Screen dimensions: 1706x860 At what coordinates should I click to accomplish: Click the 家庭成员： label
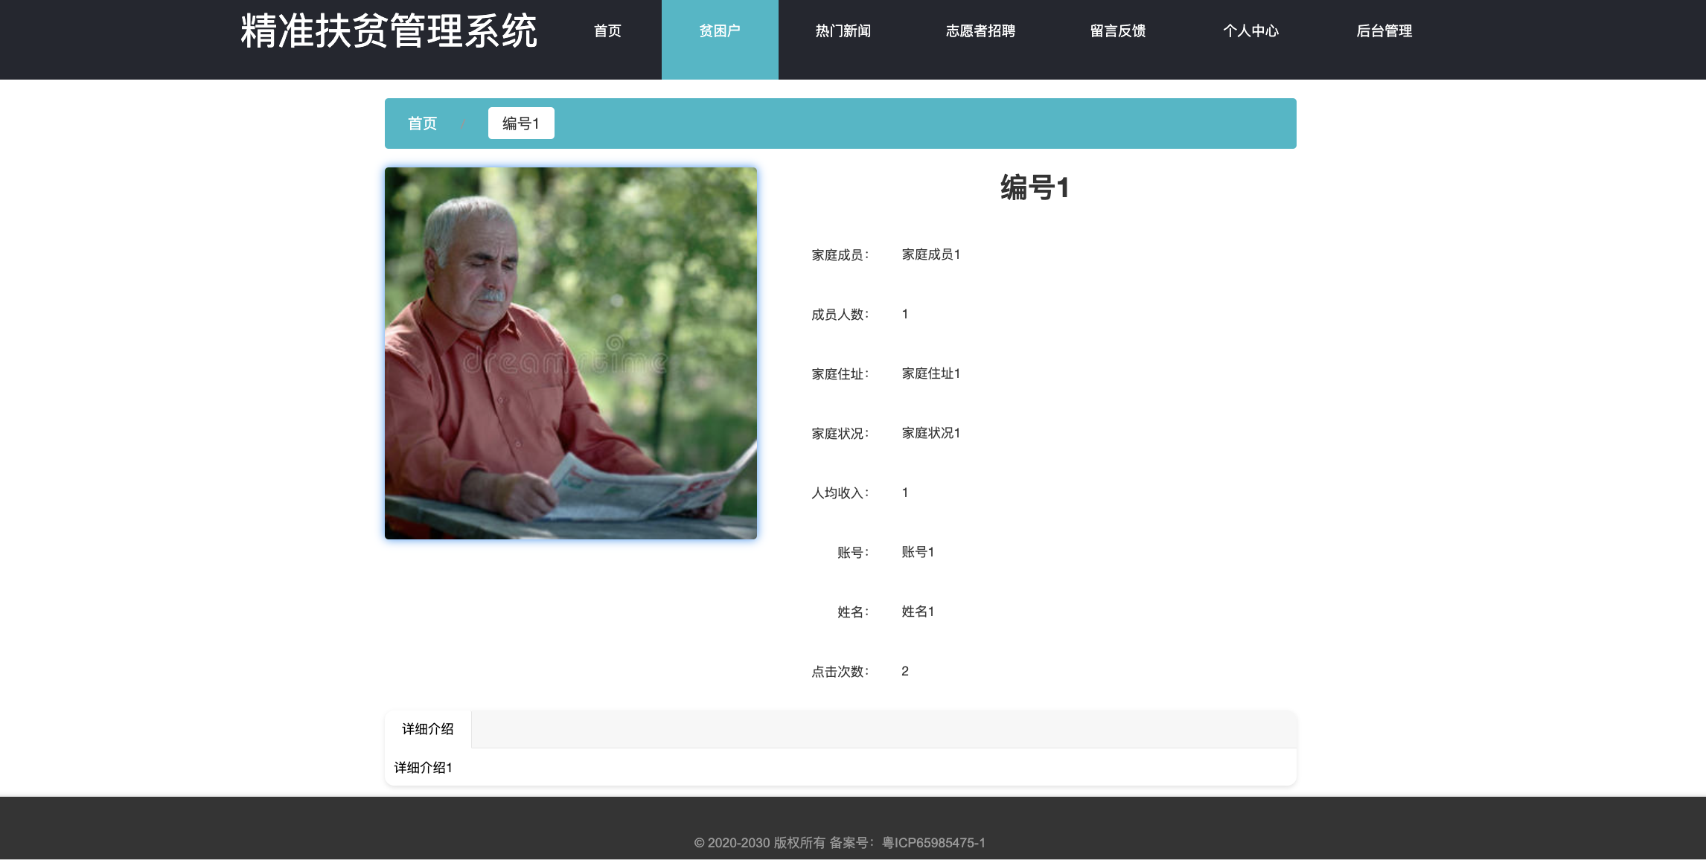pos(840,255)
